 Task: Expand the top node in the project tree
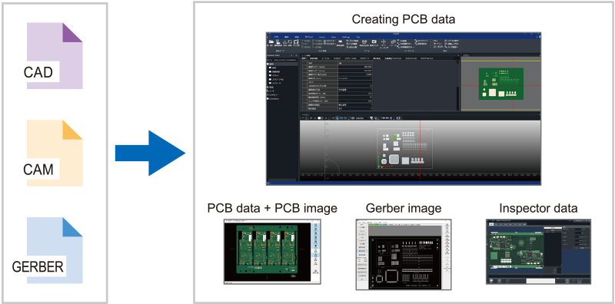(268, 64)
